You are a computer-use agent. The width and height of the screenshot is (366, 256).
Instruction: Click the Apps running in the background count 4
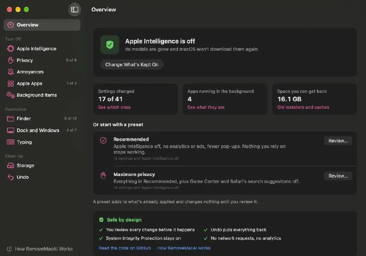point(189,99)
